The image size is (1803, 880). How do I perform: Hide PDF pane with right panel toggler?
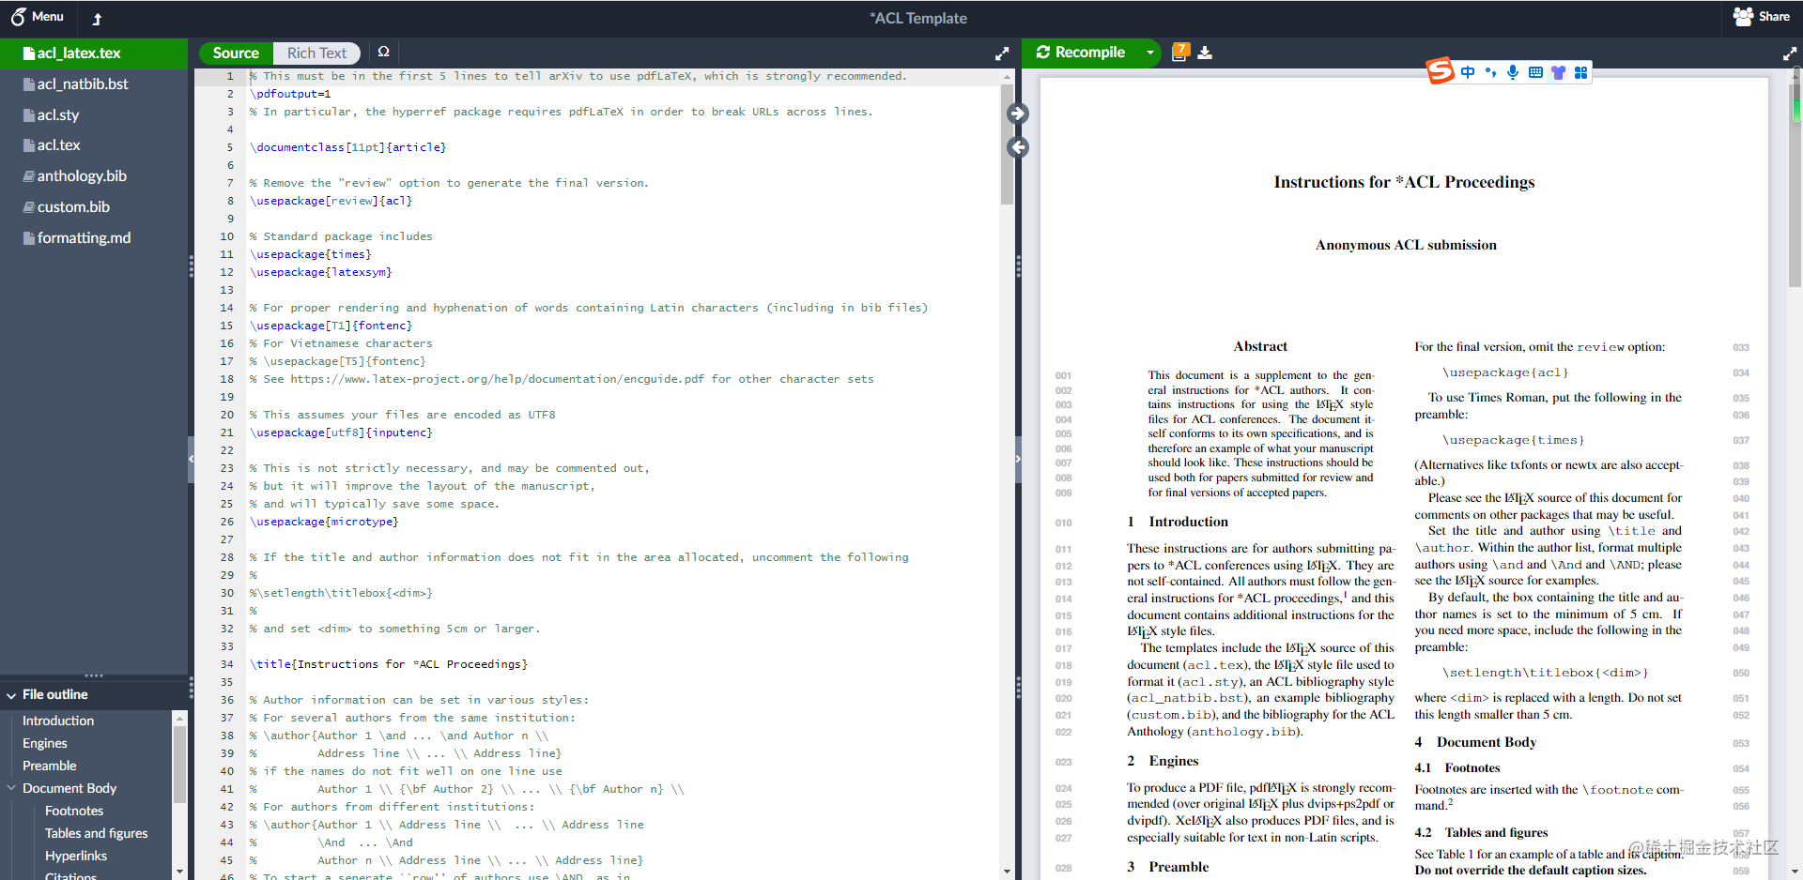(x=1018, y=459)
